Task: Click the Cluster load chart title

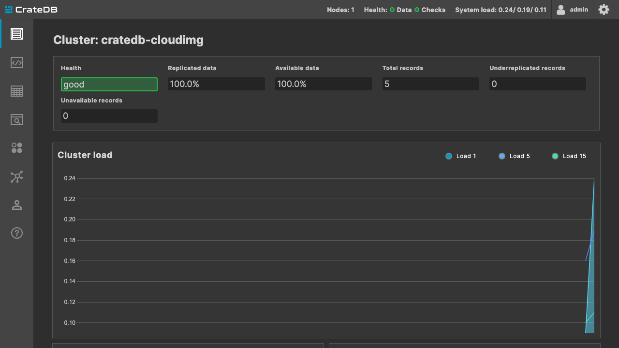Action: coord(85,155)
